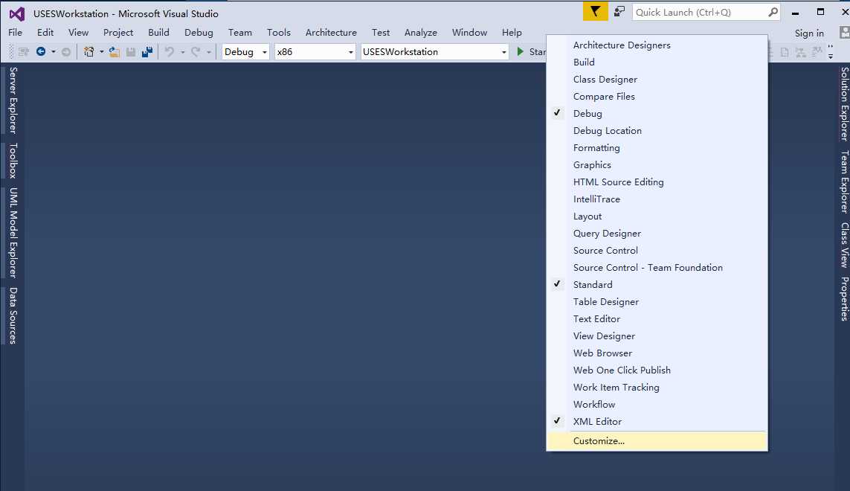This screenshot has height=491, width=850.
Task: Open the Project menu
Action: [118, 33]
